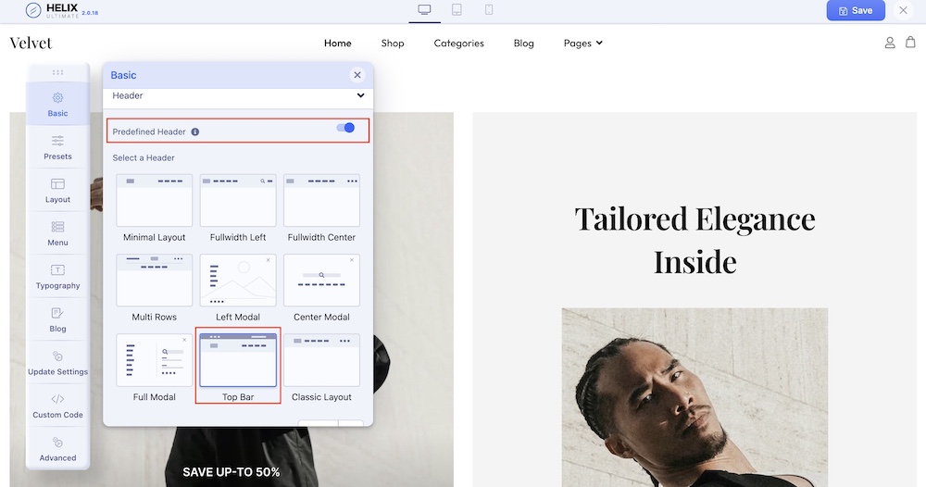The image size is (926, 487).
Task: Open the Layout settings panel
Action: [x=57, y=190]
